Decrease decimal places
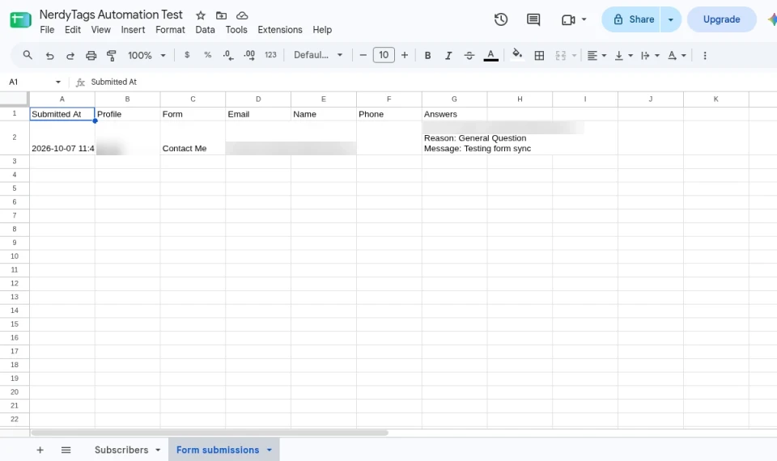Screen dimensions: 777x461 point(228,55)
